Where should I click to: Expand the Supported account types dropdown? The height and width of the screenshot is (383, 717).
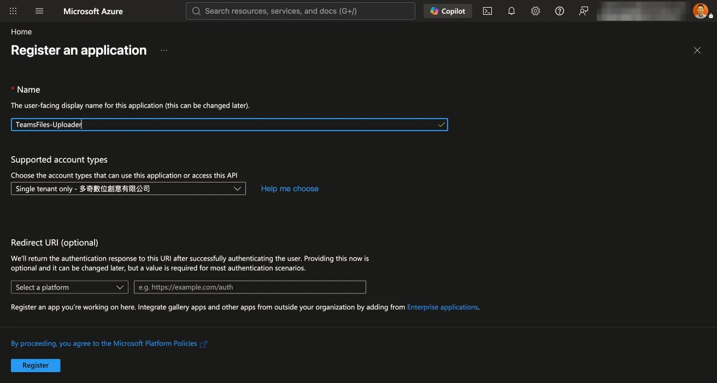tap(128, 188)
